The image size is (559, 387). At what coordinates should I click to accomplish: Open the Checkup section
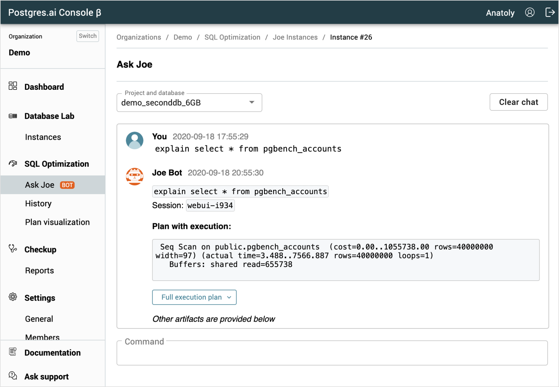(x=40, y=250)
